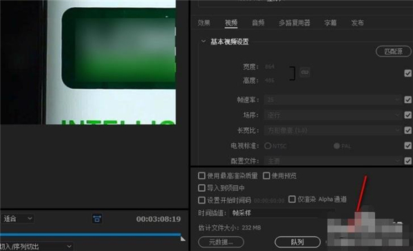Enable 导入到项目中 checkbox
This screenshot has width=413, height=251.
click(202, 188)
